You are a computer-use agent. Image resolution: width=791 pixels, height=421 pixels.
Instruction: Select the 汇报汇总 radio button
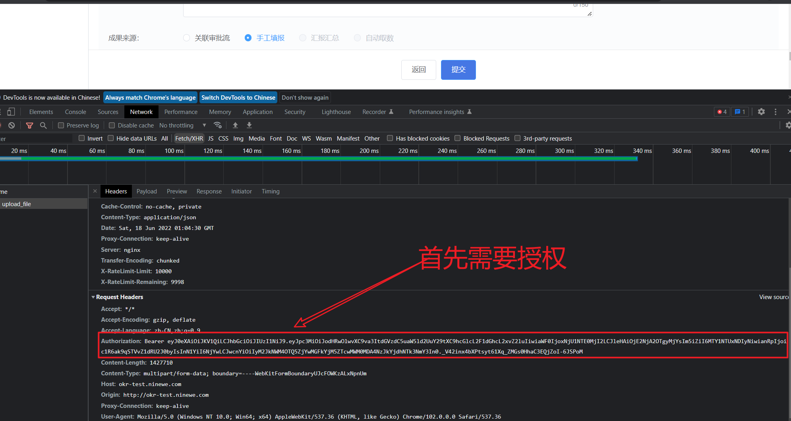tap(302, 38)
